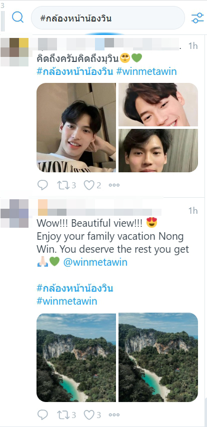Like the Beautiful view tweet
This screenshot has width=207, height=427.
tap(92, 415)
